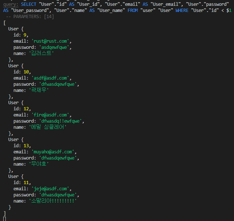Click the name '김러스트'
234x221 pixels.
[x=42, y=54]
